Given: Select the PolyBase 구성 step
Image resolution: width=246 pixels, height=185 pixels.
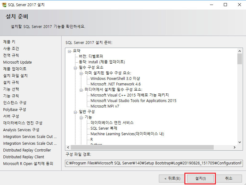Looking at the screenshot, I should point(14,109).
